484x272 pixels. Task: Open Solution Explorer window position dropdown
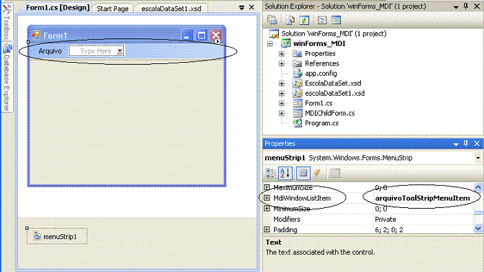tap(456, 7)
